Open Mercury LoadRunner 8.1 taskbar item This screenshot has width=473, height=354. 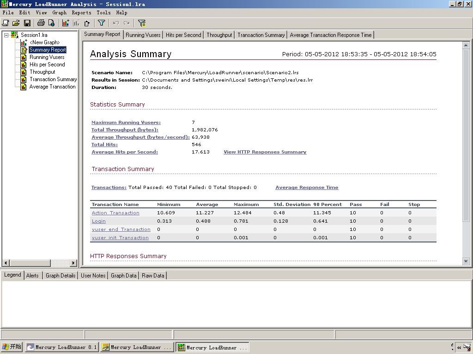click(61, 347)
